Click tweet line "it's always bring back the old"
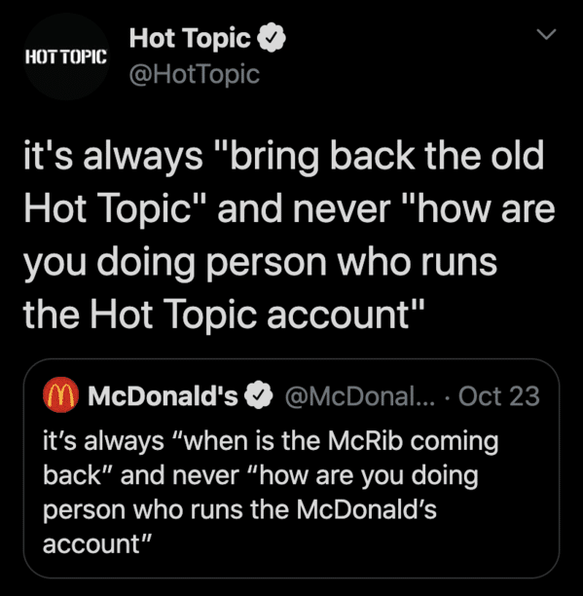 (x=284, y=156)
